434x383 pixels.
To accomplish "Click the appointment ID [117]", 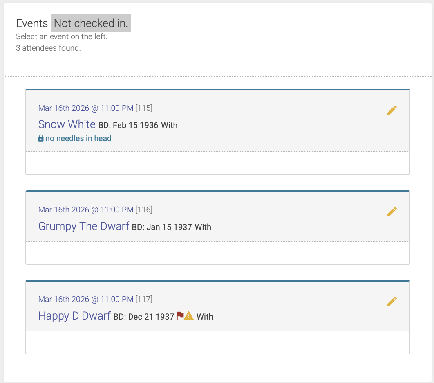I will (x=144, y=299).
